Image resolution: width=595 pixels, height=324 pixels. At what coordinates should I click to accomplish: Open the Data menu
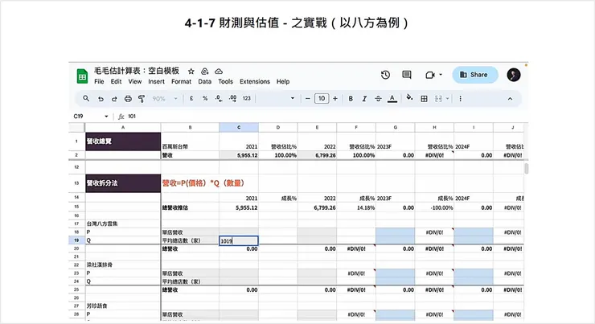tap(204, 81)
